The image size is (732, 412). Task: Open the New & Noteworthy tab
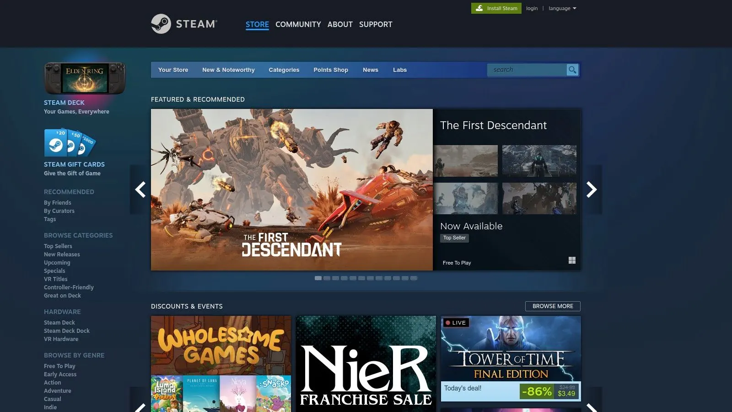coord(228,70)
